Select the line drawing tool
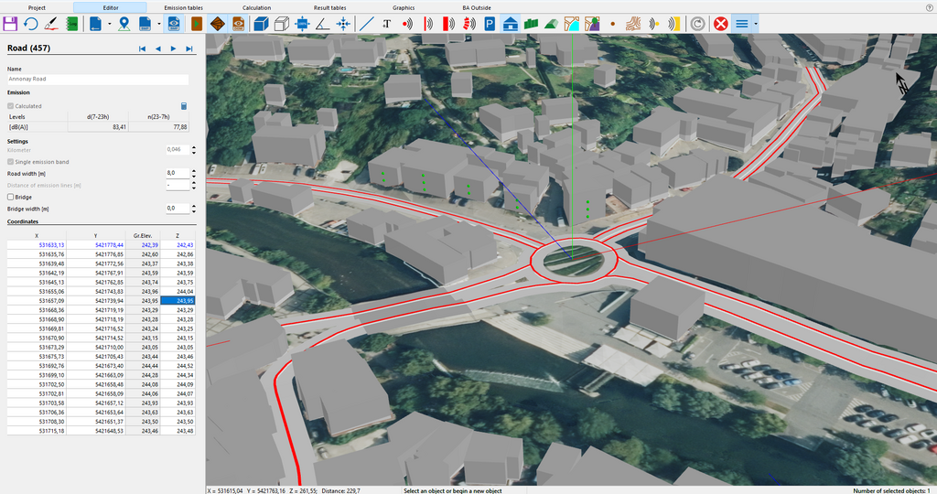937x494 pixels. coord(367,23)
